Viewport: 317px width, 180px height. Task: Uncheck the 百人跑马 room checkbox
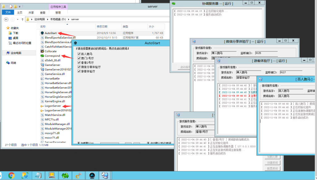coord(79,54)
